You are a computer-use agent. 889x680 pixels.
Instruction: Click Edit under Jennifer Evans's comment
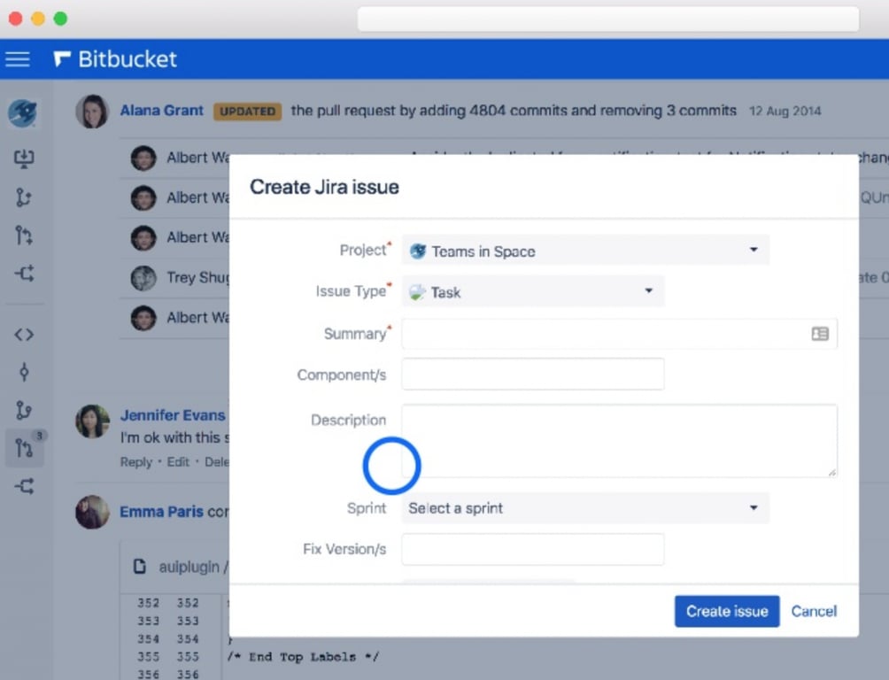178,462
